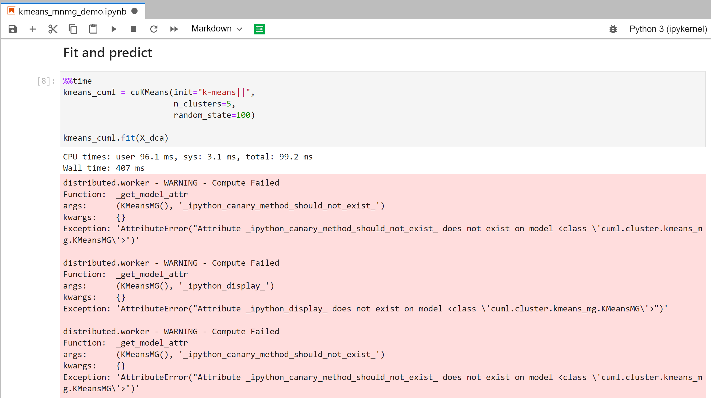Click the Fit and predict heading
The width and height of the screenshot is (711, 398).
[x=107, y=53]
